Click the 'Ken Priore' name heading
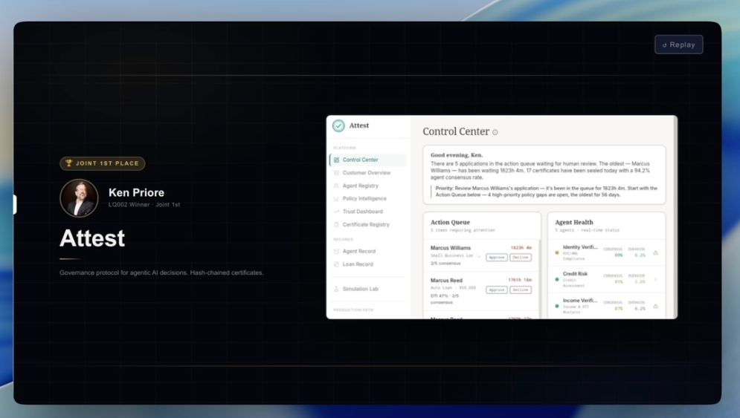Viewport: 740px width, 418px height. click(136, 193)
